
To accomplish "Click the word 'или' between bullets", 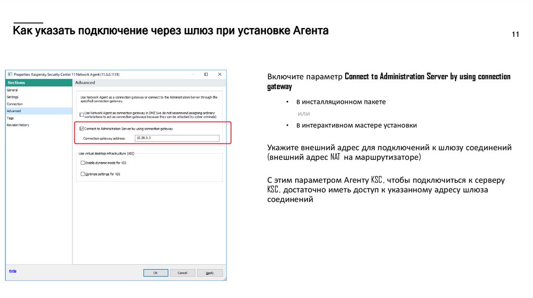I will (x=304, y=114).
